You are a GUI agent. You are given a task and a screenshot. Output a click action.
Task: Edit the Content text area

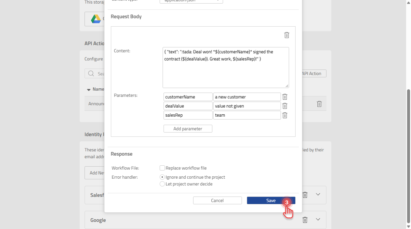pyautogui.click(x=226, y=68)
